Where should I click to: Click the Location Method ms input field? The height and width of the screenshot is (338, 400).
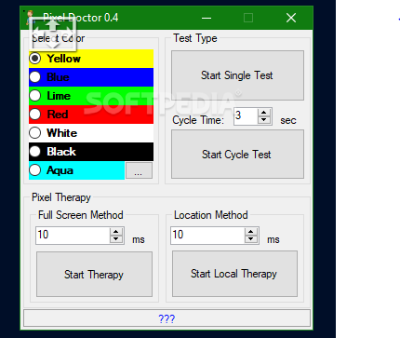[x=207, y=236]
